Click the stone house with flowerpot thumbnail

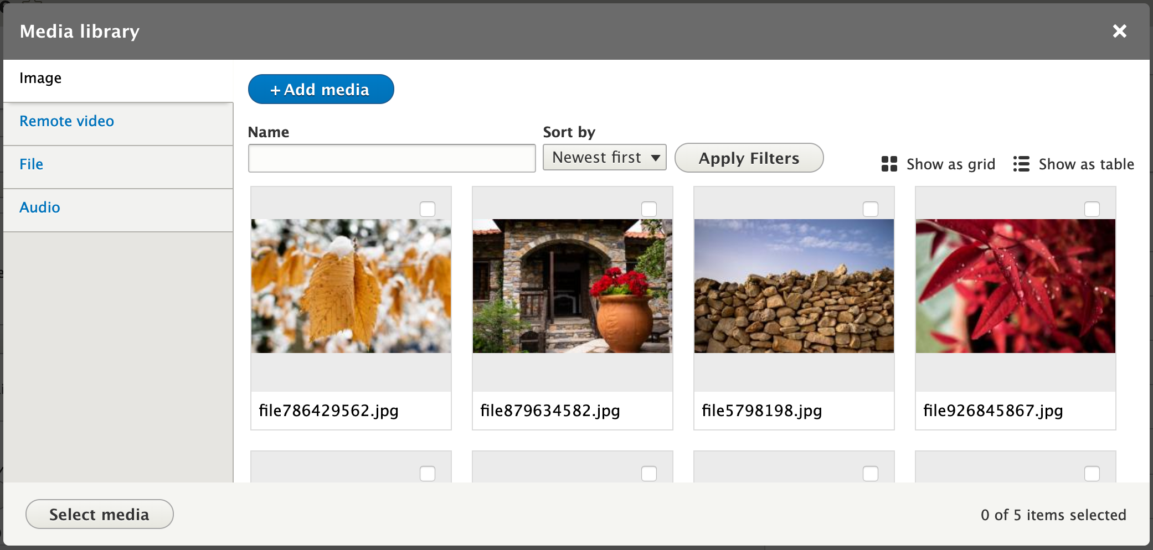coord(572,286)
